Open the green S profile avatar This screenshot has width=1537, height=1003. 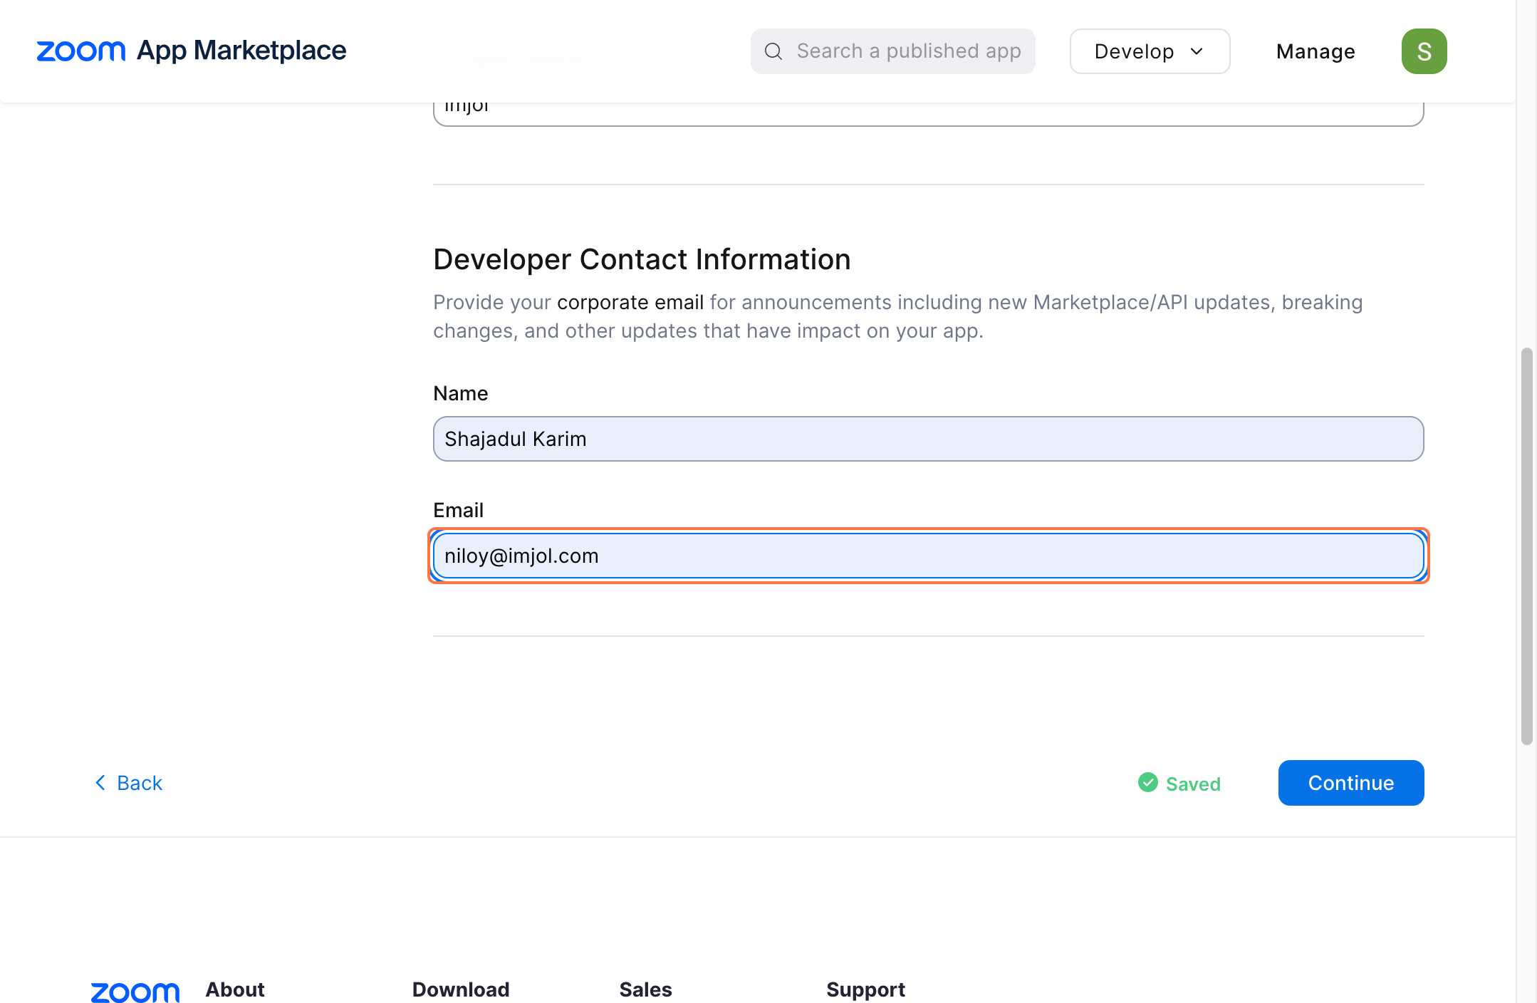click(1424, 51)
